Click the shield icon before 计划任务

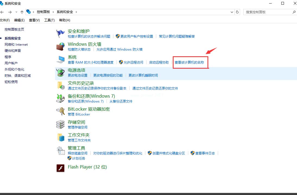coord(69,158)
